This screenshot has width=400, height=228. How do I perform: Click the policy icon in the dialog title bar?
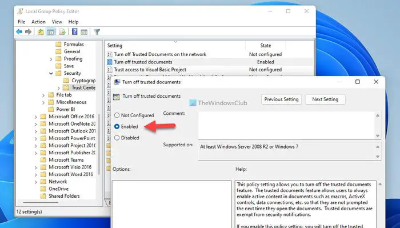tap(117, 82)
